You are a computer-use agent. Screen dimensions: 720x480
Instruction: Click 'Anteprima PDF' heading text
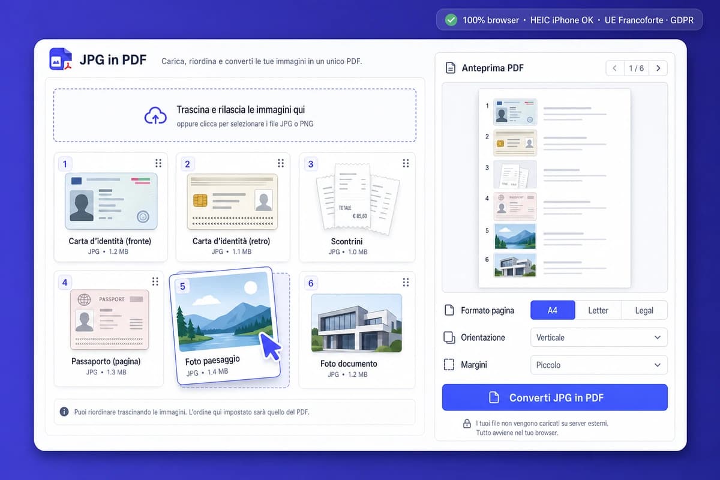point(493,68)
